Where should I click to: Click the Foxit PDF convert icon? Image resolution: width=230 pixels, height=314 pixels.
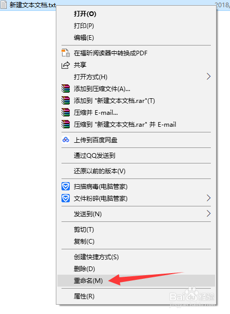click(66, 53)
